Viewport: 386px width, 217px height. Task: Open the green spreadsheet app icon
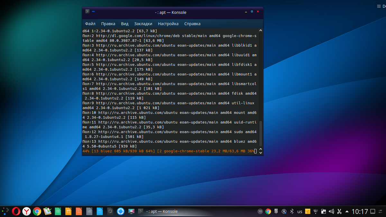[x=58, y=211]
